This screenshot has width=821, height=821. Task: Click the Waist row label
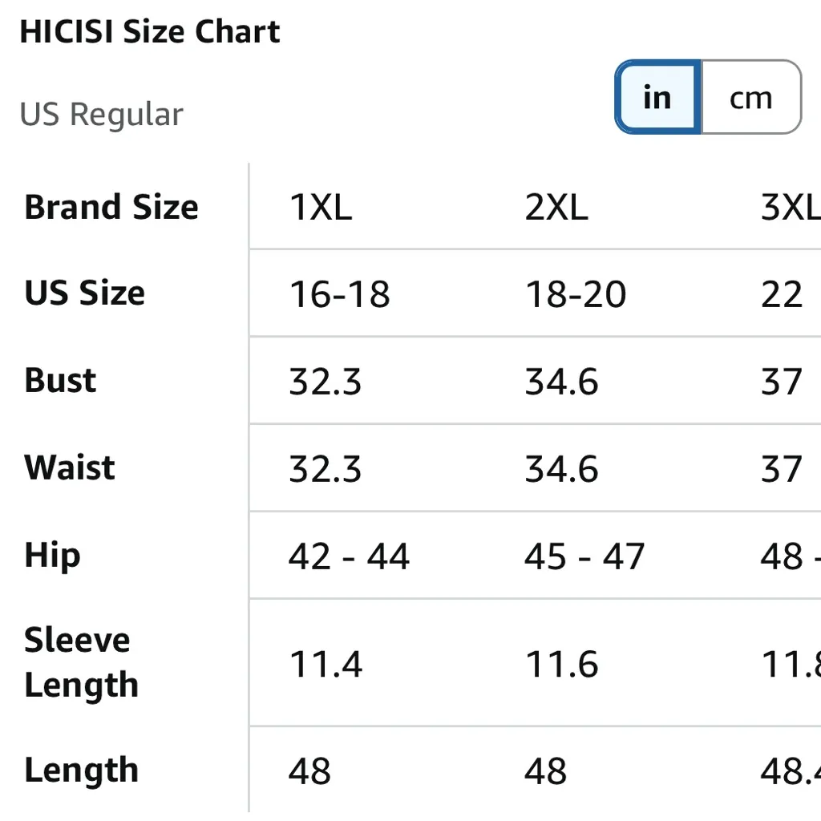pos(69,468)
